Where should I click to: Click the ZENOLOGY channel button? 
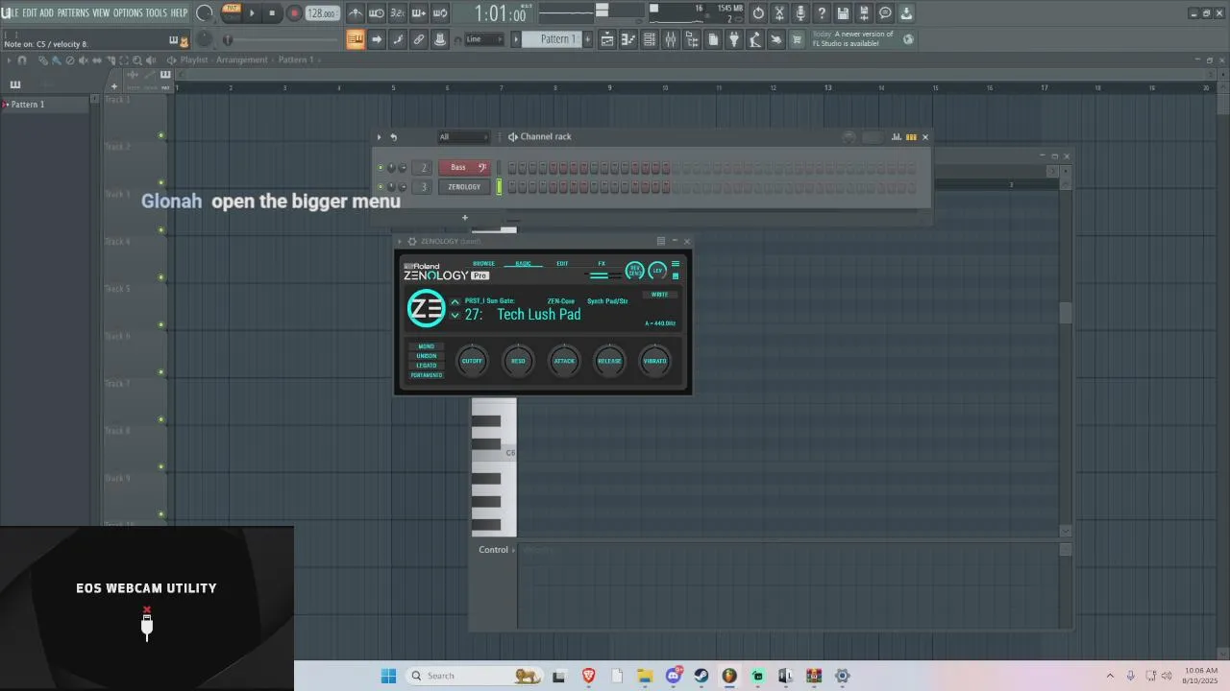click(x=464, y=187)
